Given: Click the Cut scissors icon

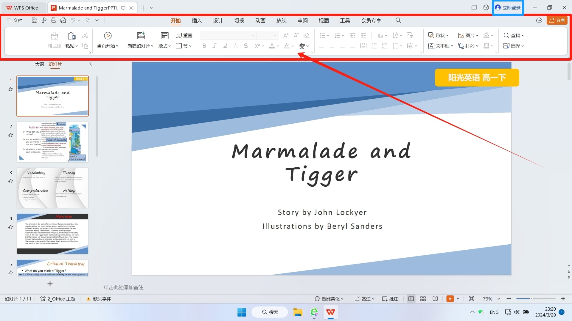Looking at the screenshot, I should click(85, 35).
